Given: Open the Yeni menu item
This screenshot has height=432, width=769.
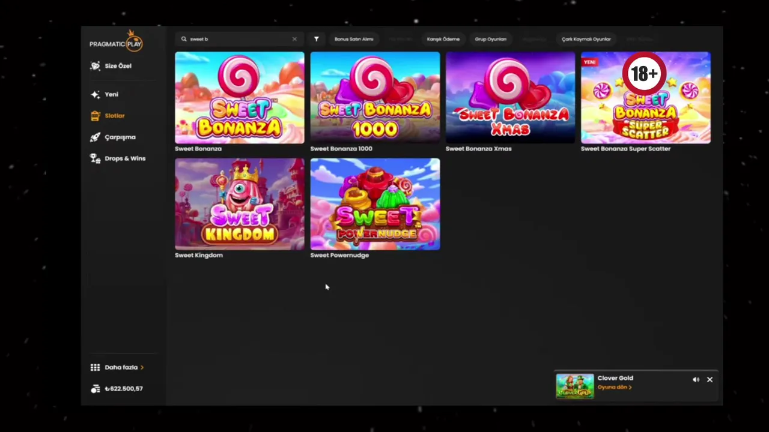Looking at the screenshot, I should click(111, 94).
